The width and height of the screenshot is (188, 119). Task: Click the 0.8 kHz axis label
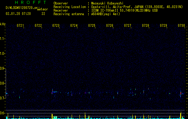(x=2, y=83)
